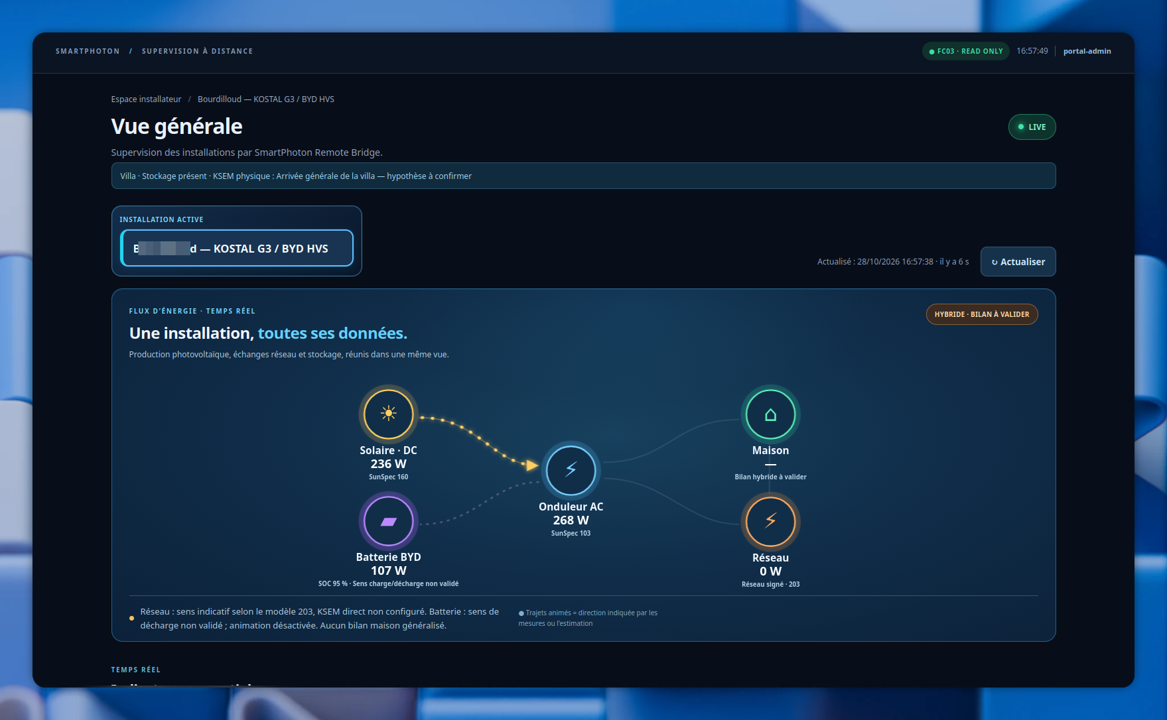Click the LIVE status badge
The width and height of the screenshot is (1167, 720).
point(1032,127)
